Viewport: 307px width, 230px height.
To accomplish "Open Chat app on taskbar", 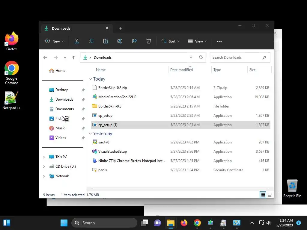I will [x=158, y=223].
